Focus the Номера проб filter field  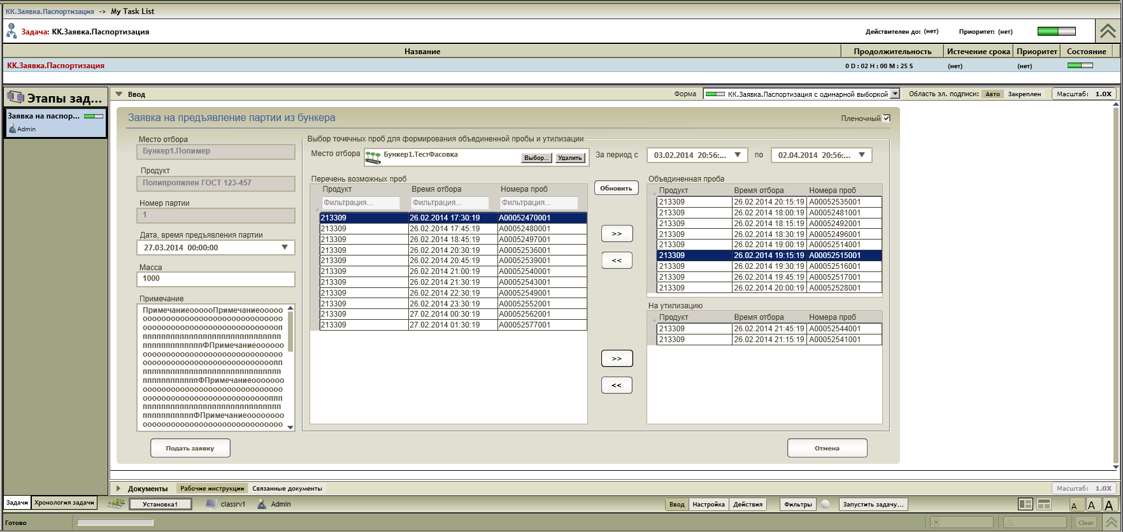(539, 203)
